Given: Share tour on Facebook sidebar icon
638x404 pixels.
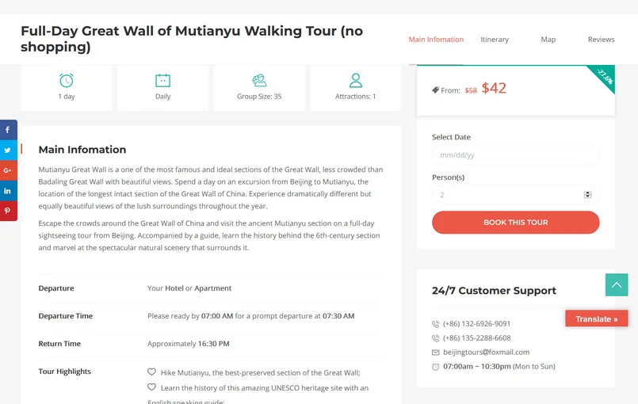Looking at the screenshot, I should 8,130.
